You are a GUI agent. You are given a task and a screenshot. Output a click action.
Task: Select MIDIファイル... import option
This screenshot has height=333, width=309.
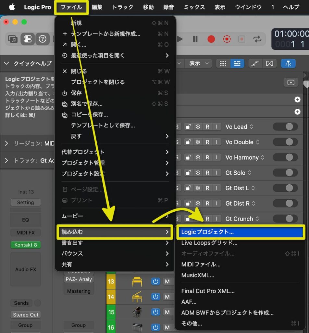click(241, 264)
